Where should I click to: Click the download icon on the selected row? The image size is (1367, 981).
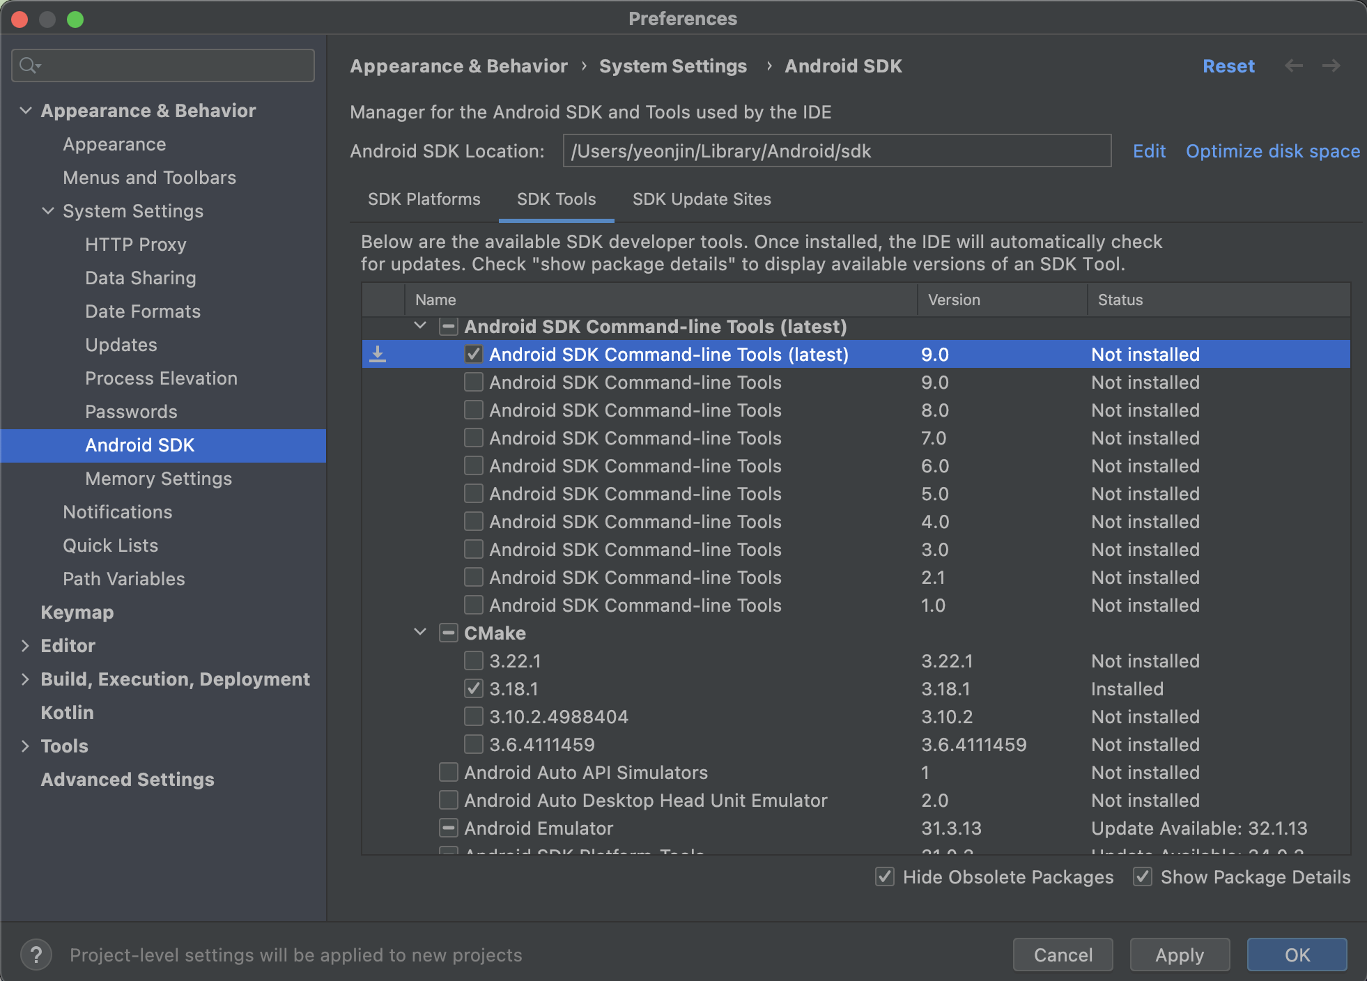pyautogui.click(x=378, y=354)
